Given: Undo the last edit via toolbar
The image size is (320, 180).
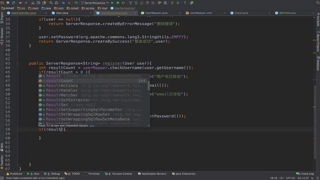Looking at the screenshot, I should [x=20, y=3].
